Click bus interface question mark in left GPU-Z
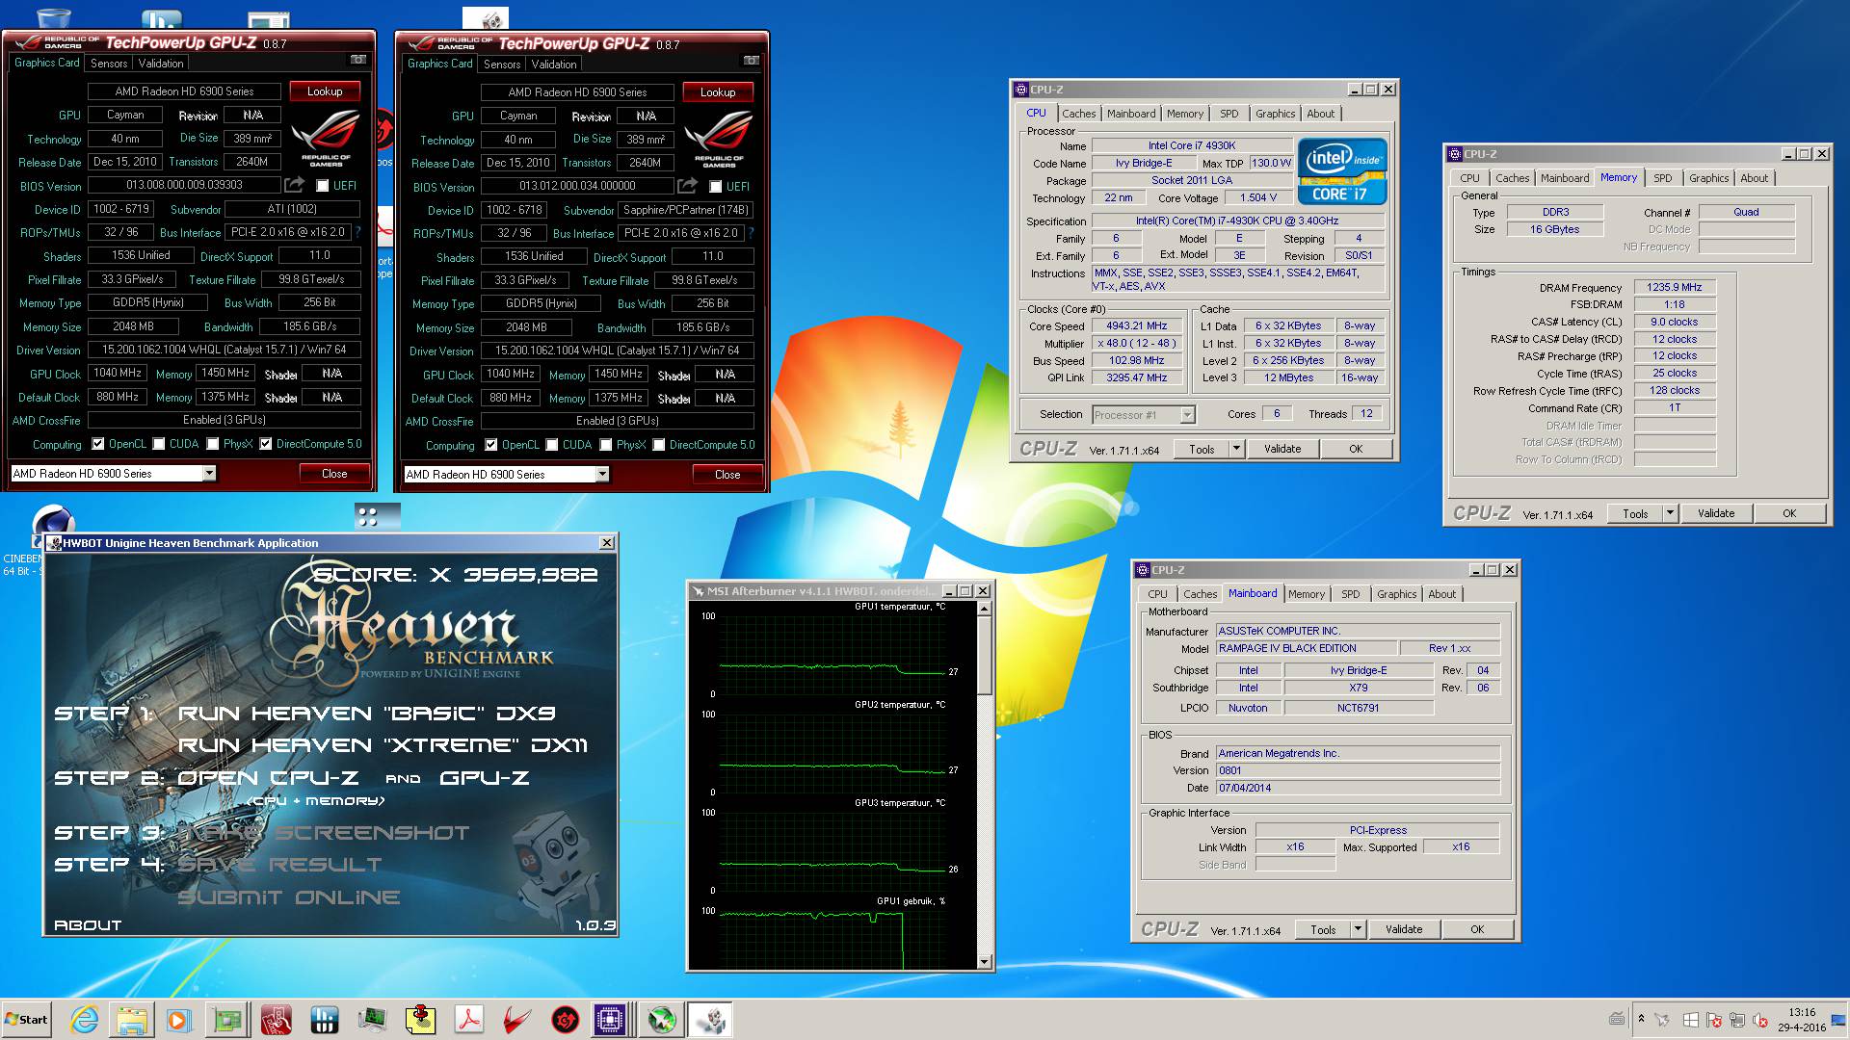 (357, 232)
